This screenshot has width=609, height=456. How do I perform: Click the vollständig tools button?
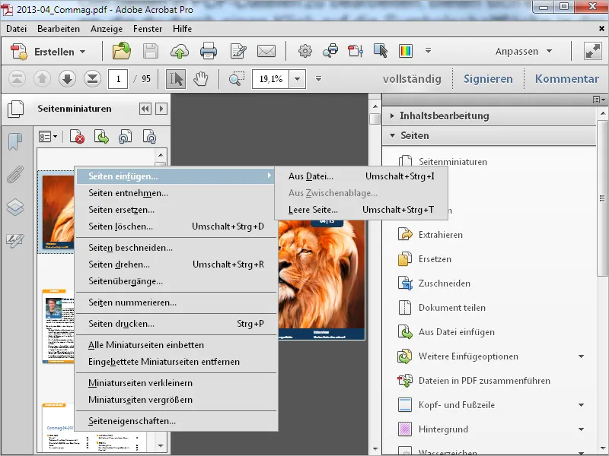pyautogui.click(x=412, y=79)
